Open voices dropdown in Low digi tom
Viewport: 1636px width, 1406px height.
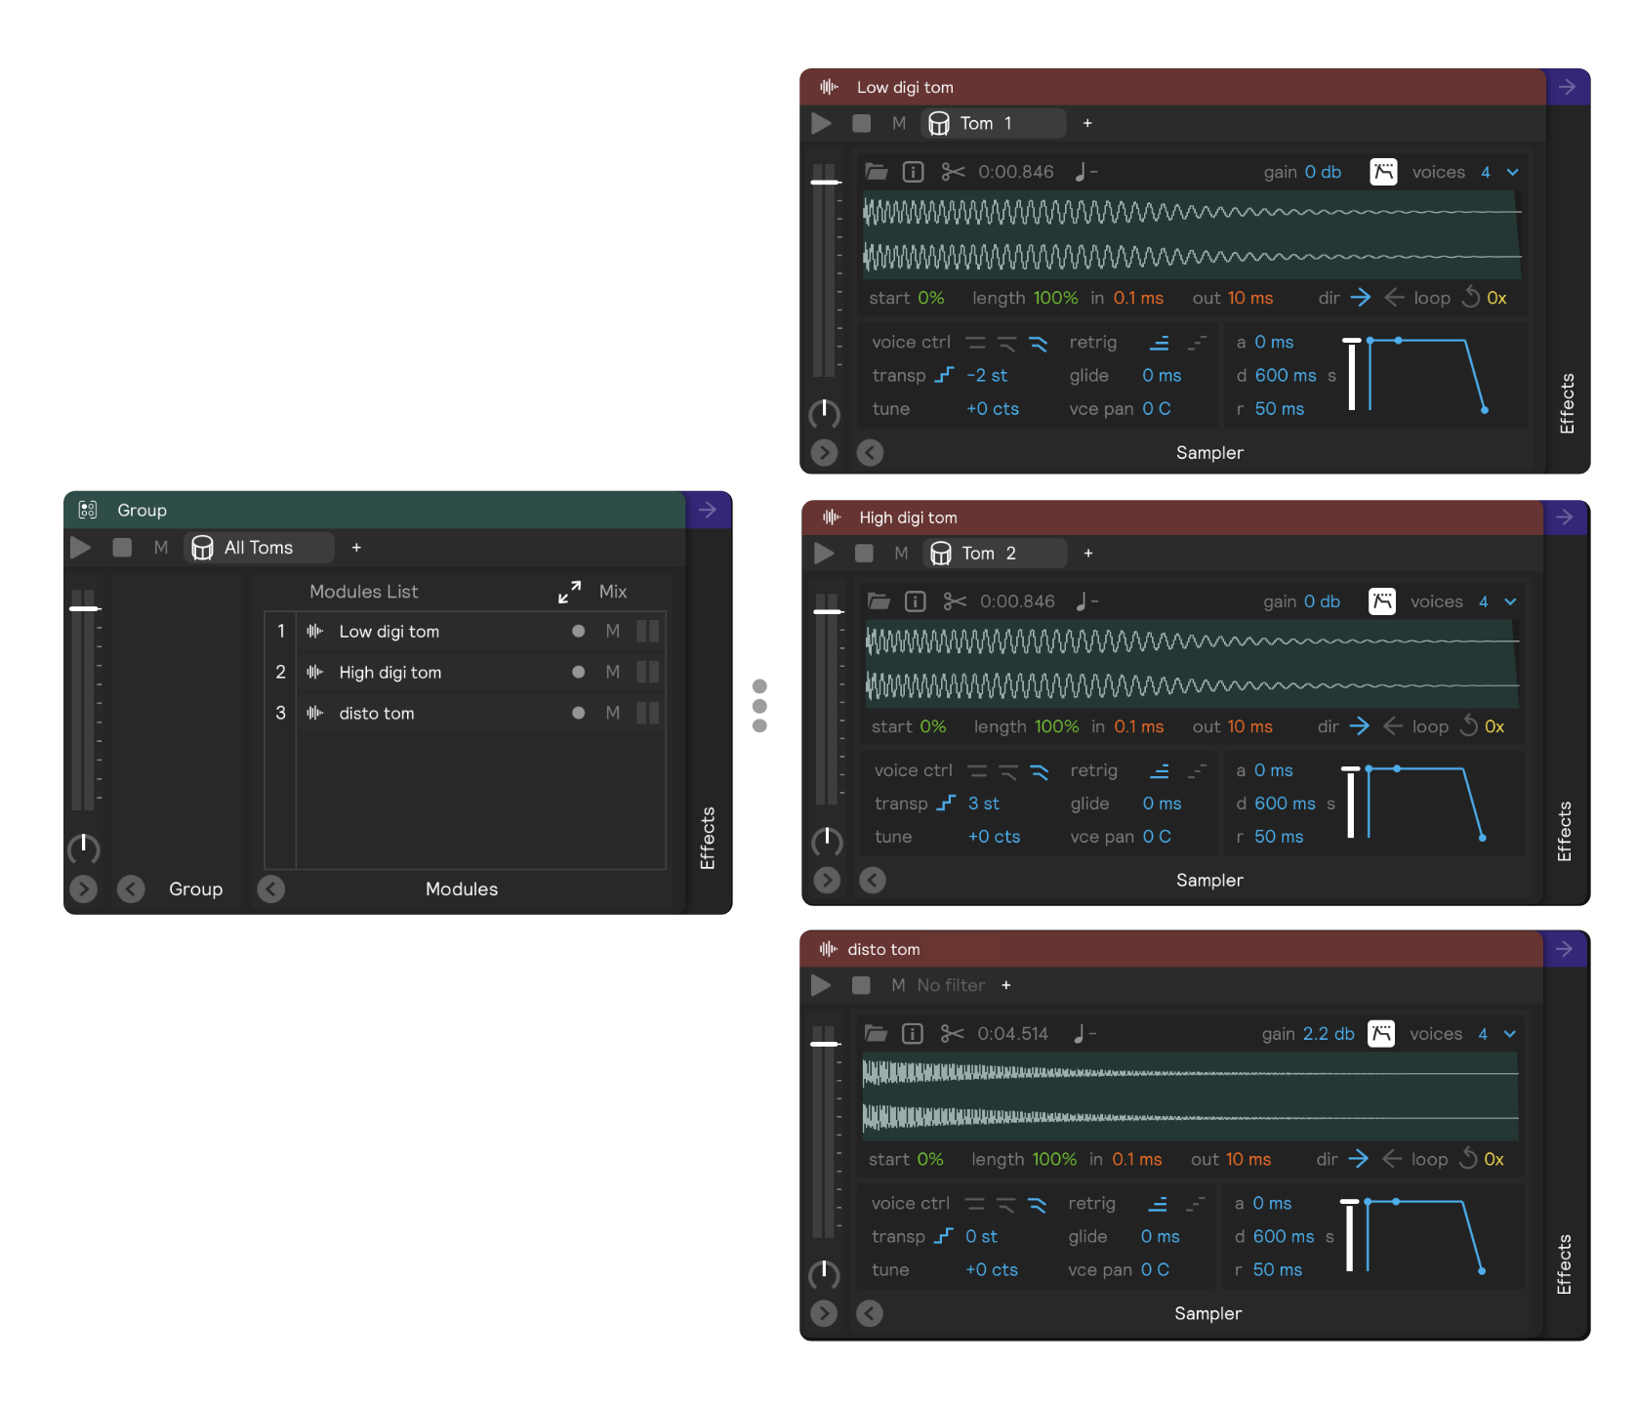[x=1512, y=172]
